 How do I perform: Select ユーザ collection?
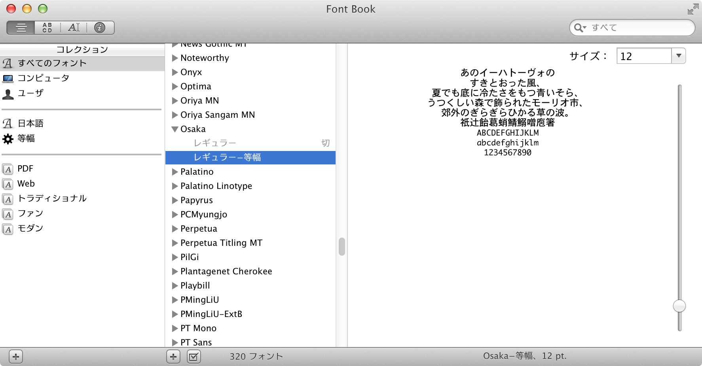click(82, 93)
